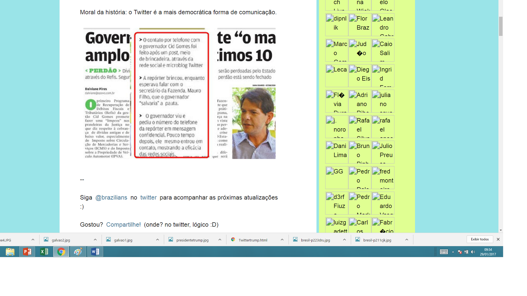Open follower Julio Preu's avatar

(x=383, y=152)
